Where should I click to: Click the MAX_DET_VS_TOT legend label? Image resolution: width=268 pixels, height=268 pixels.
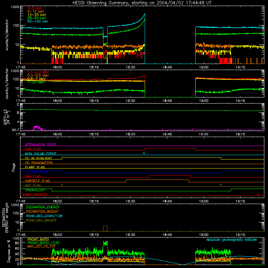pyautogui.click(x=42, y=246)
